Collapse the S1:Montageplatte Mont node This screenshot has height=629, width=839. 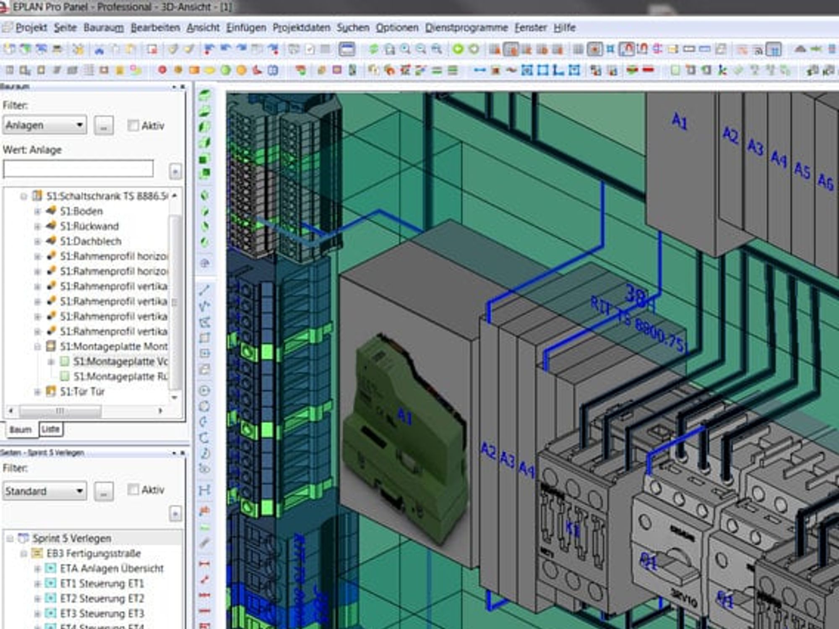click(37, 346)
